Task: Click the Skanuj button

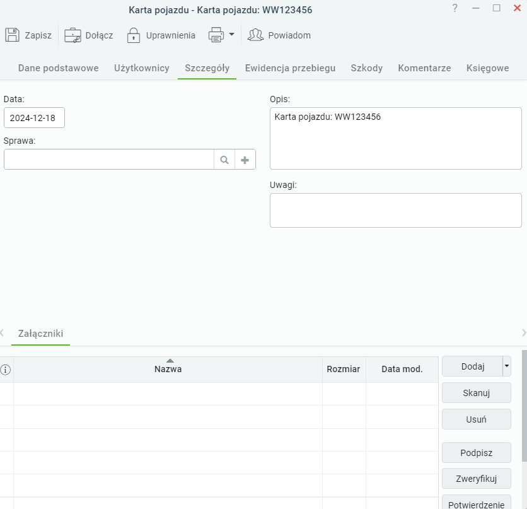Action: tap(476, 393)
